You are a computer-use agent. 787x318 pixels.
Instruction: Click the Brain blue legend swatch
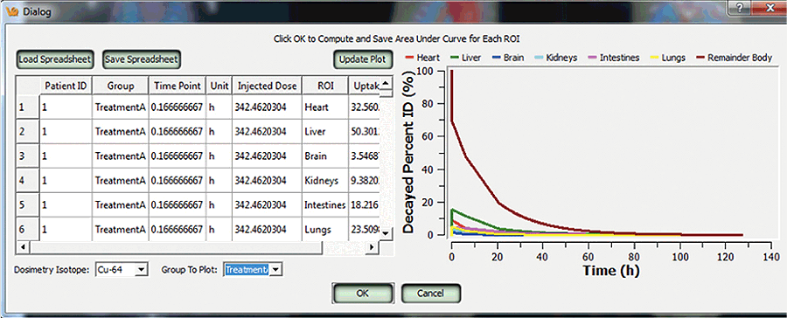[497, 58]
